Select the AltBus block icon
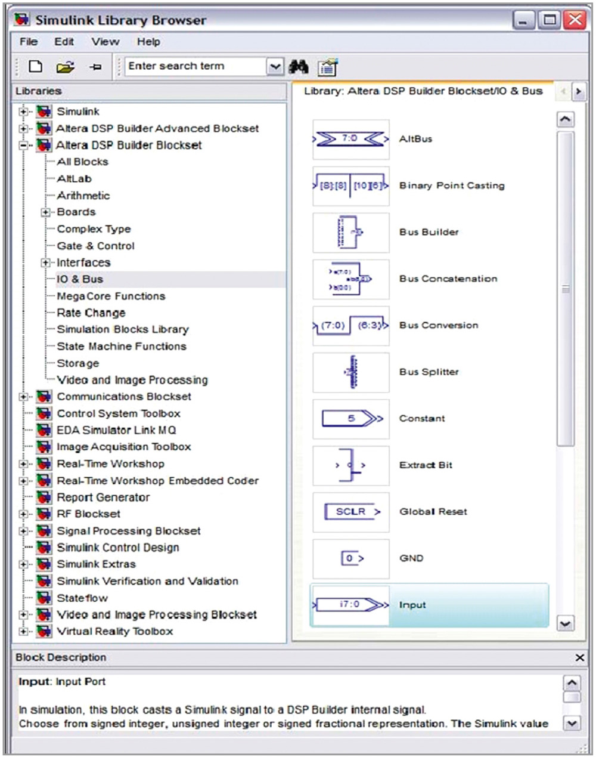 pyautogui.click(x=351, y=139)
